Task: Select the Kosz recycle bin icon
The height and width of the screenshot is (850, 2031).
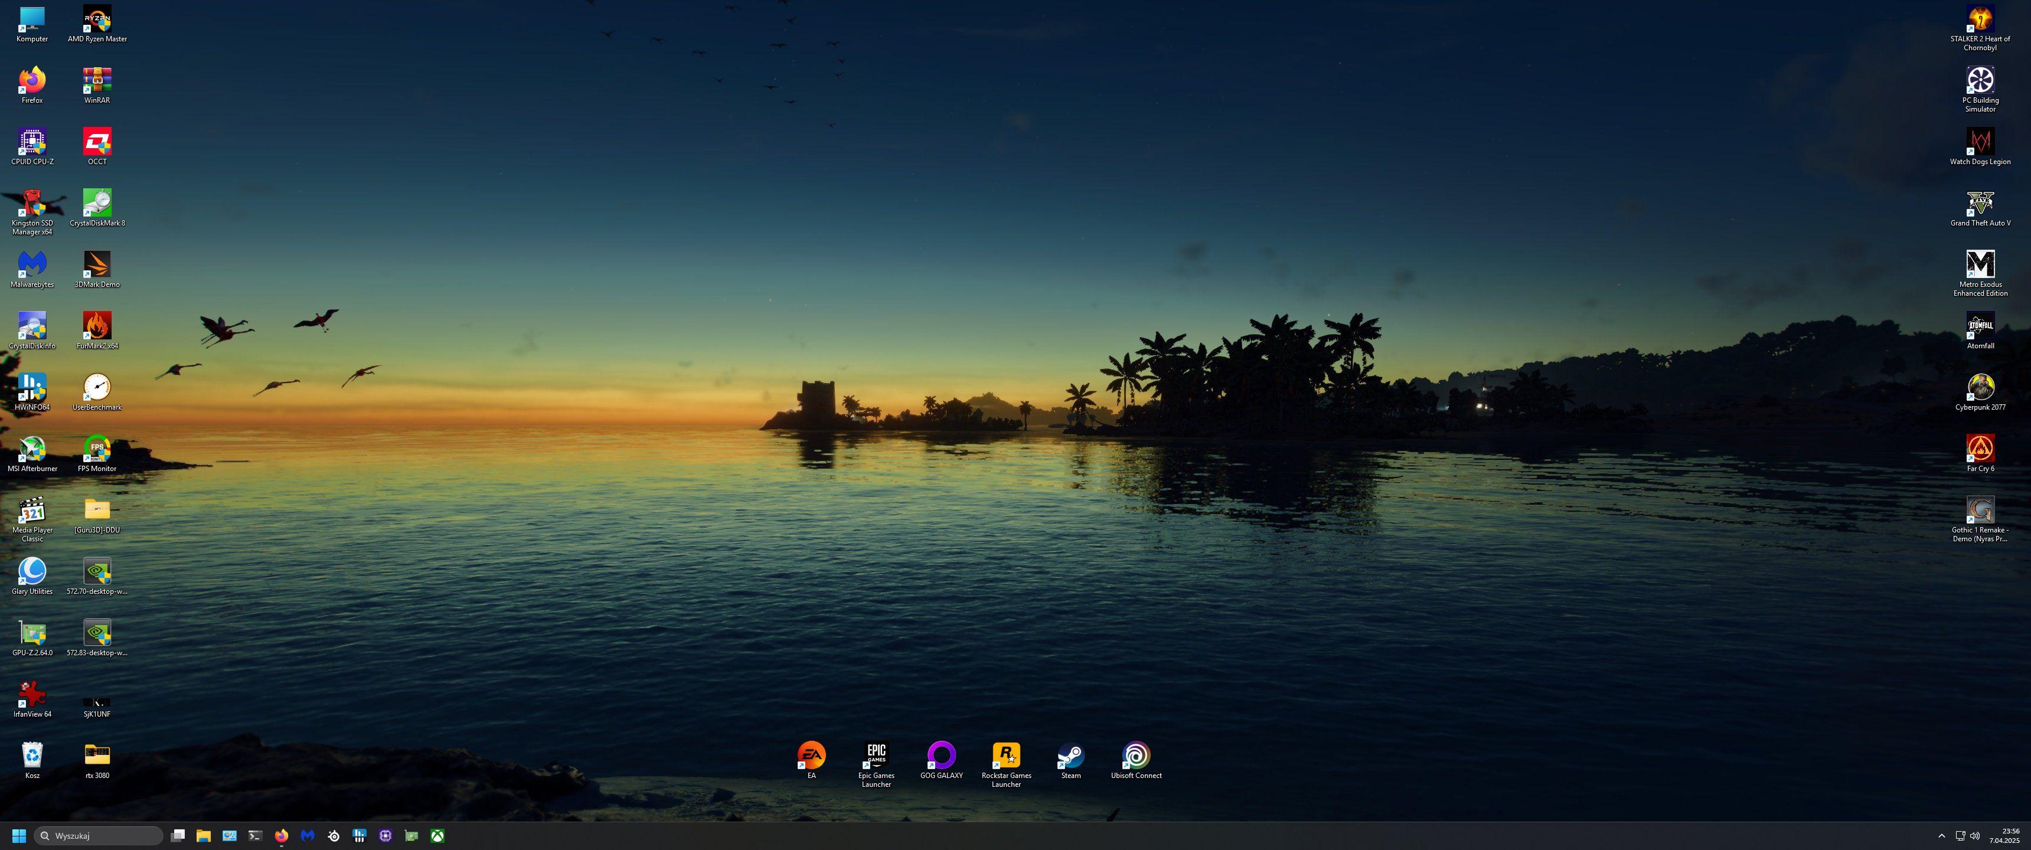Action: [x=32, y=756]
